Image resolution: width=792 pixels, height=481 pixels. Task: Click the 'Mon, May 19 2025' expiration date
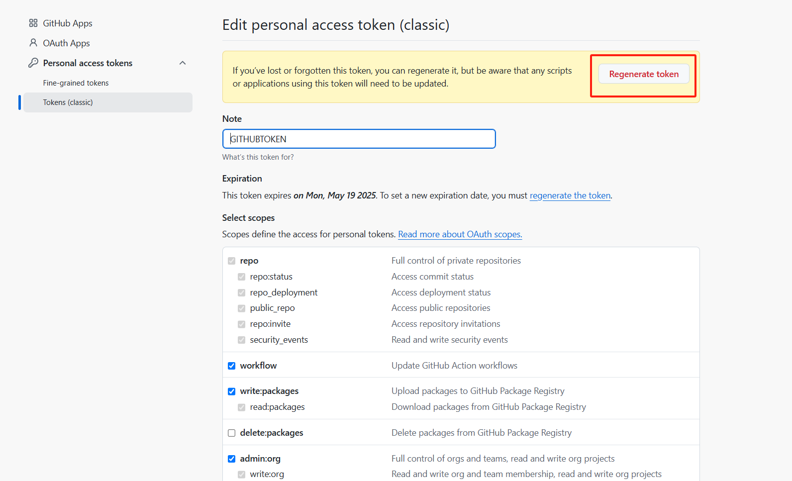point(341,195)
